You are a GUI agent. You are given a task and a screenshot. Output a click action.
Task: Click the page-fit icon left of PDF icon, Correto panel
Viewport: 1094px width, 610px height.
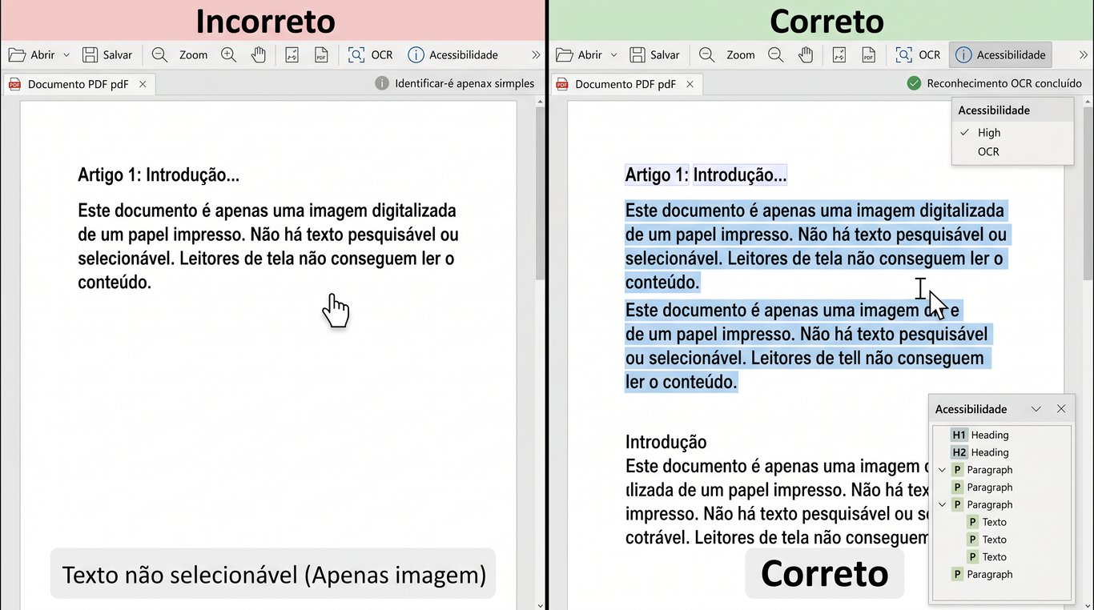point(839,55)
